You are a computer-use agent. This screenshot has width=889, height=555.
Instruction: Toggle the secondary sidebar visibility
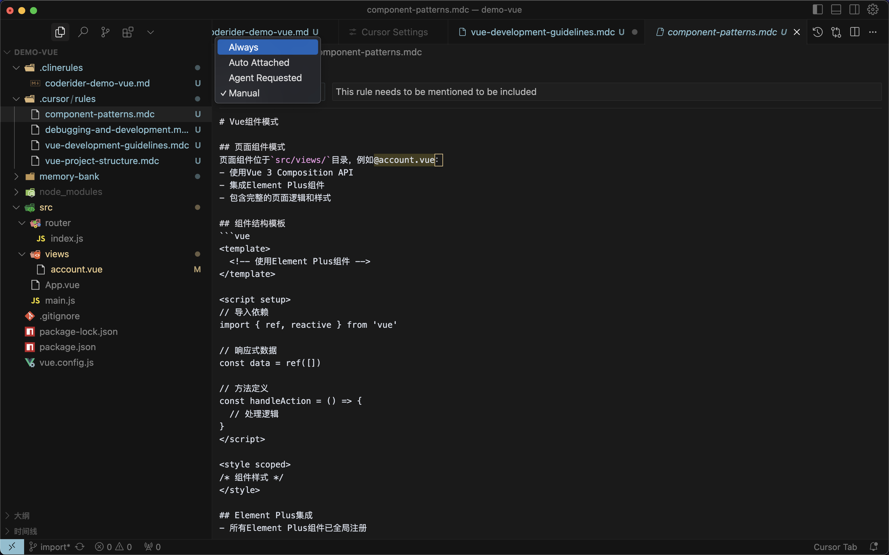(854, 9)
